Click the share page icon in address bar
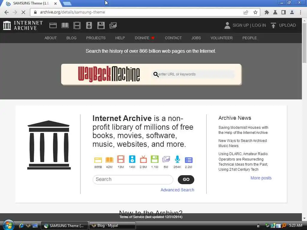Viewport: 307px width, 230px height. [x=246, y=12]
